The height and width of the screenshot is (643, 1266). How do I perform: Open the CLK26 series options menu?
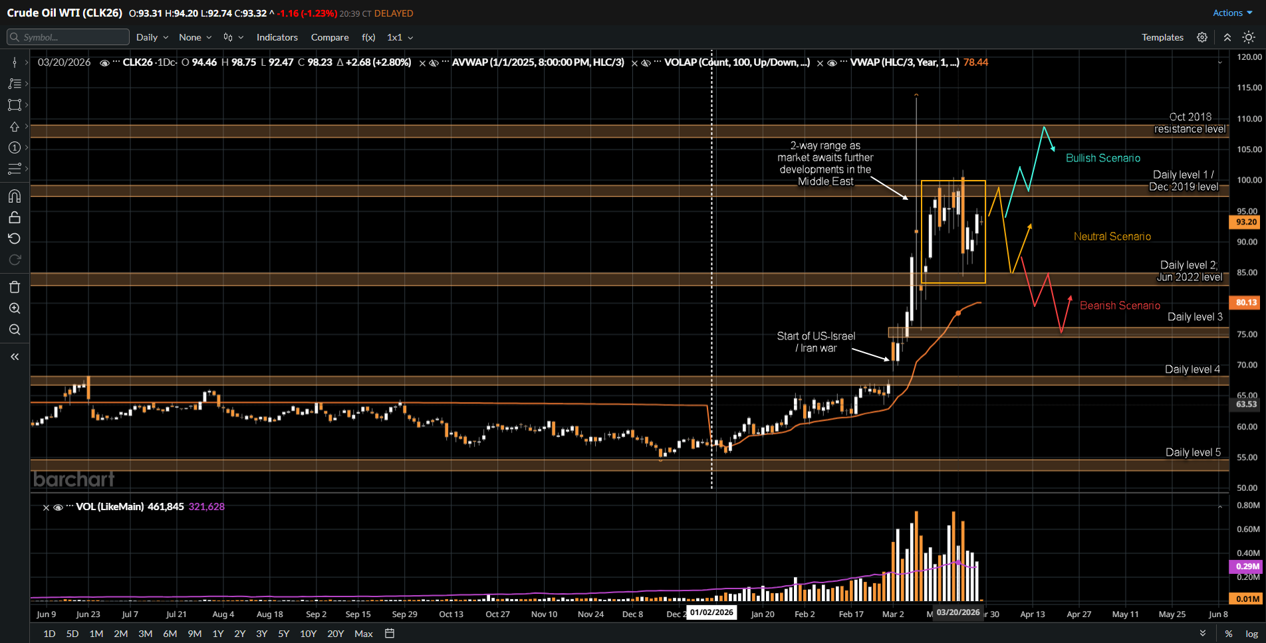(x=116, y=62)
